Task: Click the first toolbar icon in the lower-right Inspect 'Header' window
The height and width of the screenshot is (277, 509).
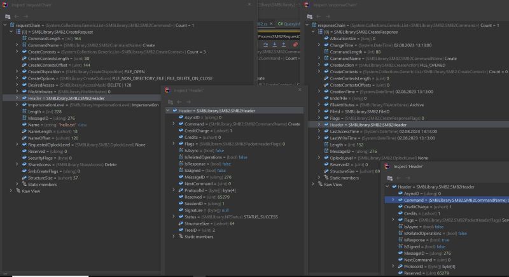Action: pos(390,178)
